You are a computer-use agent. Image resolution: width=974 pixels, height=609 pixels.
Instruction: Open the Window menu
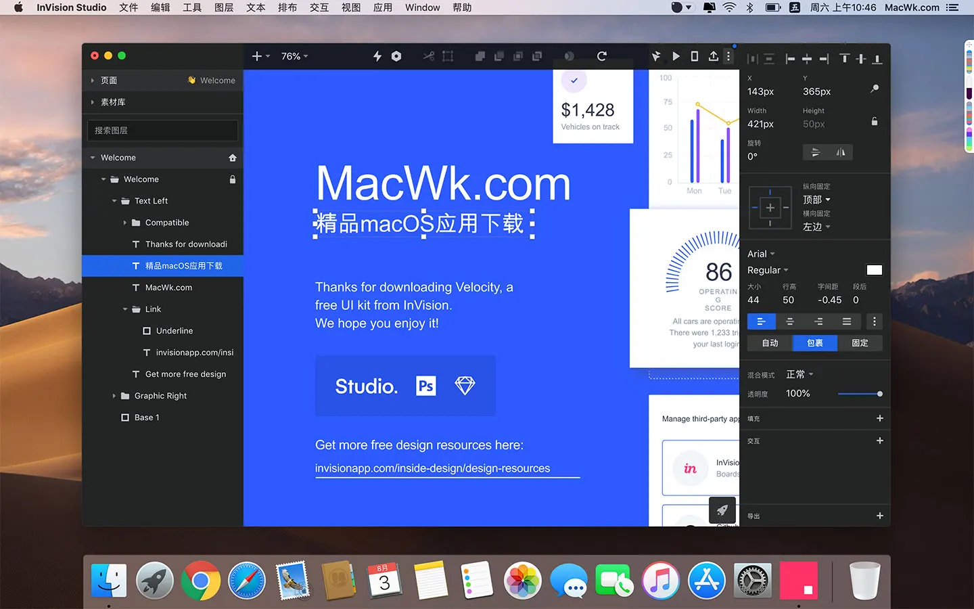click(423, 7)
